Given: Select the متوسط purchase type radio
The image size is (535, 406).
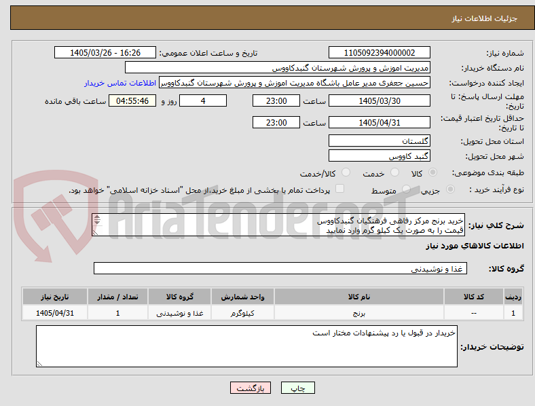Looking at the screenshot, I should tap(406, 189).
